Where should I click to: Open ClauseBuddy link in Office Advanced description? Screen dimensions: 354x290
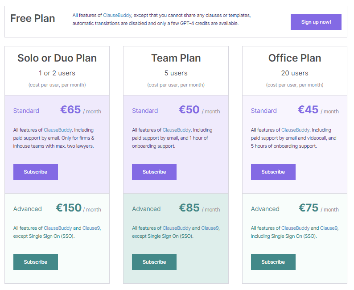[295, 228]
